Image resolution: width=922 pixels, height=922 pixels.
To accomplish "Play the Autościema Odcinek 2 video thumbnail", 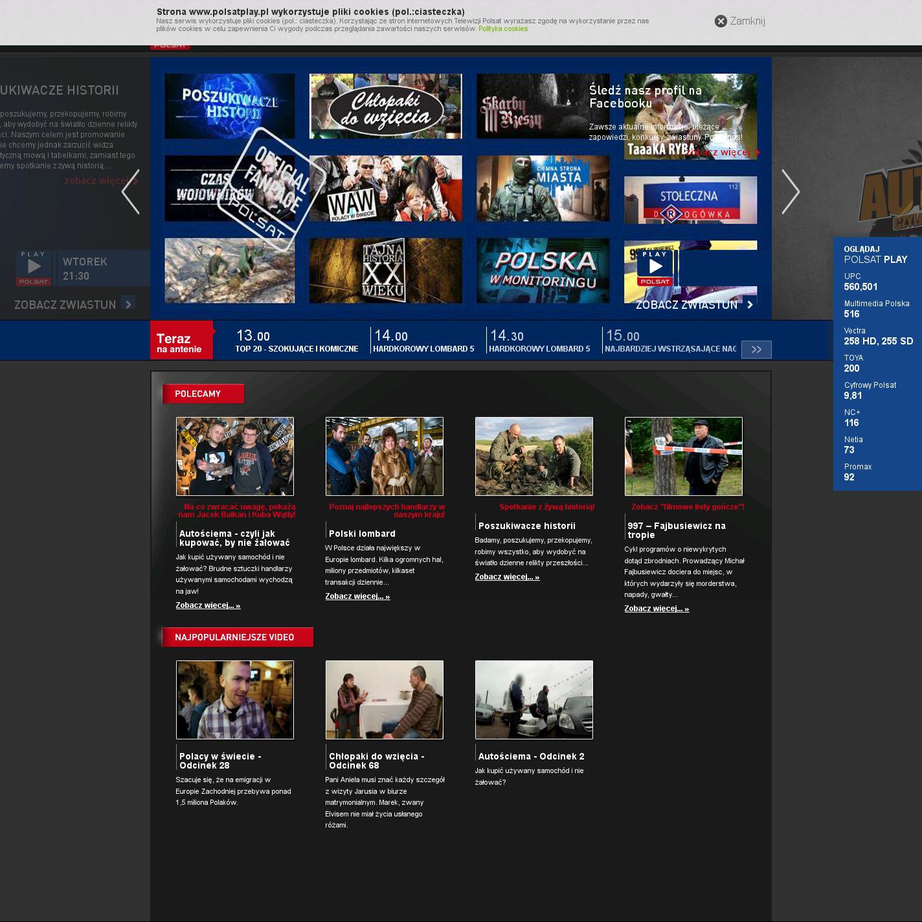I will tap(534, 700).
